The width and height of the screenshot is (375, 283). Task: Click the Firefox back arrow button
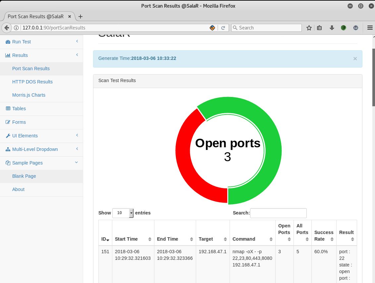(x=7, y=28)
